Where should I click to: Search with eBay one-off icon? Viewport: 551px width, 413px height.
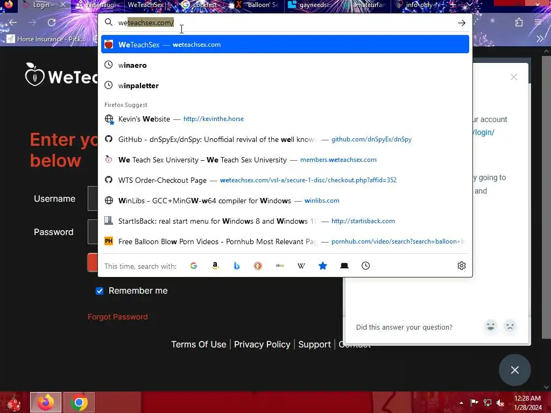coord(280,266)
